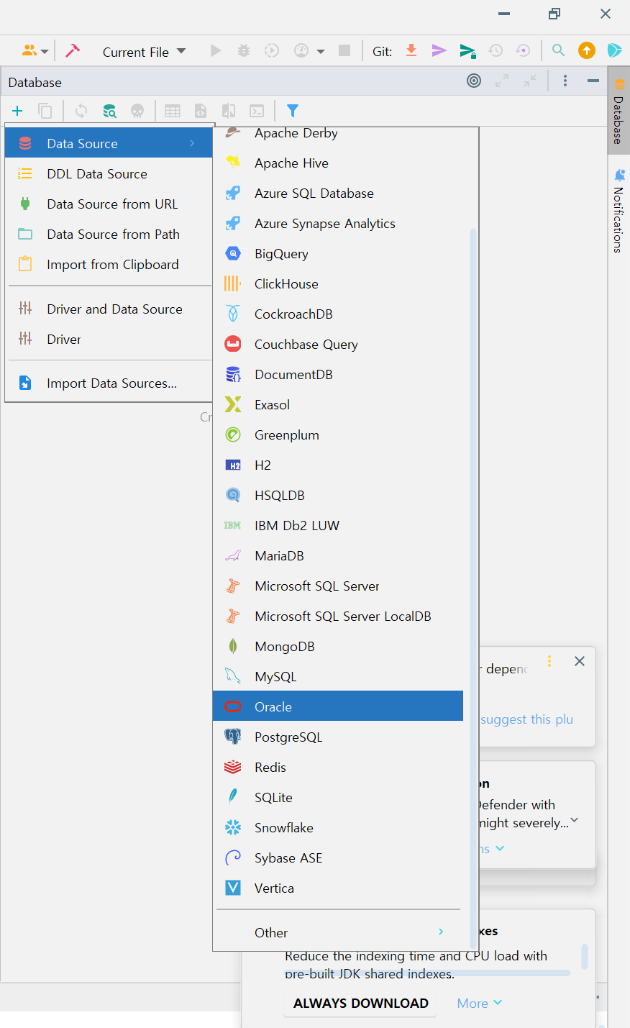630x1028 pixels.
Task: Expand the More link in indexes notification
Action: click(480, 1003)
